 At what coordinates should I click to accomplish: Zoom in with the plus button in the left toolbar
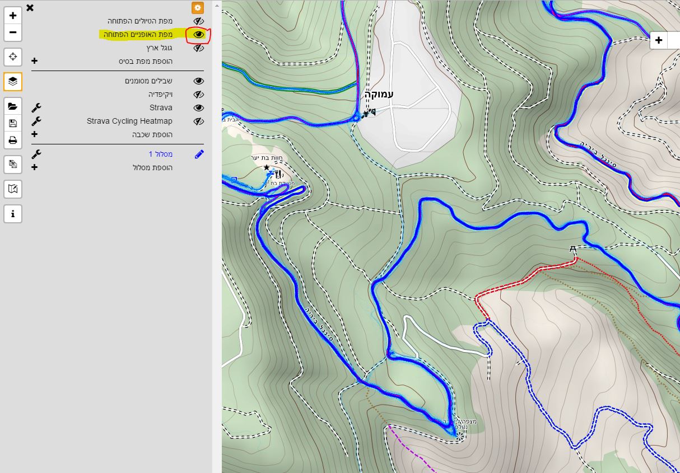13,16
